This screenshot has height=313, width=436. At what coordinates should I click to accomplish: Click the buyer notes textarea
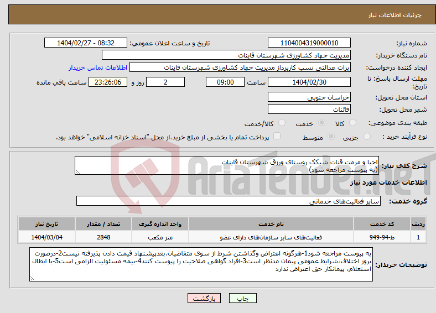coord(201,264)
